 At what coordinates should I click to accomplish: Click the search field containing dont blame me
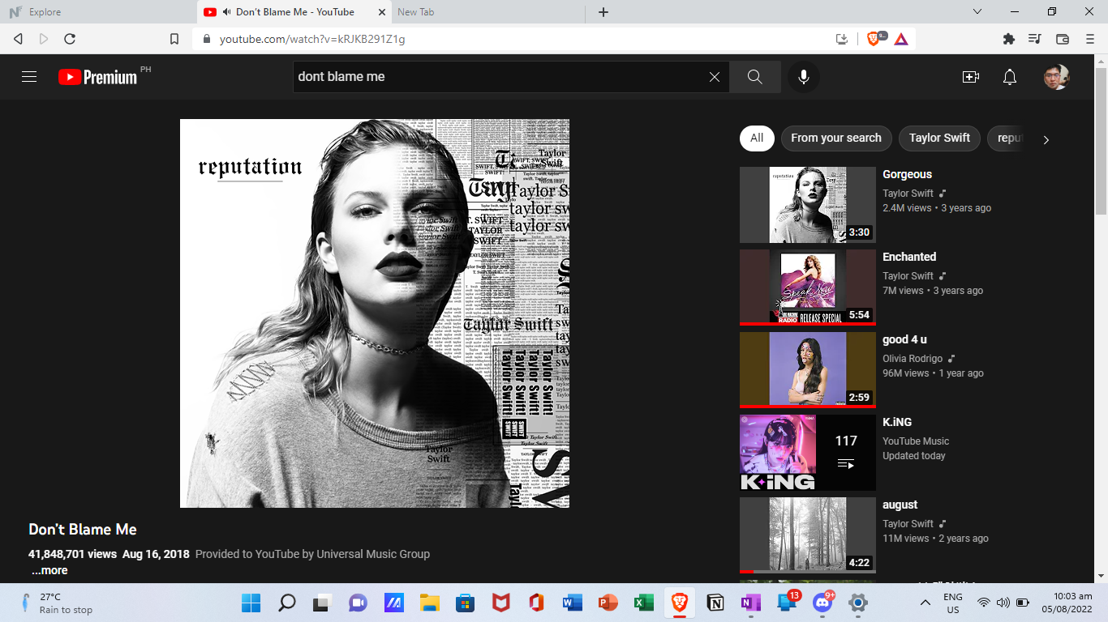tap(499, 77)
